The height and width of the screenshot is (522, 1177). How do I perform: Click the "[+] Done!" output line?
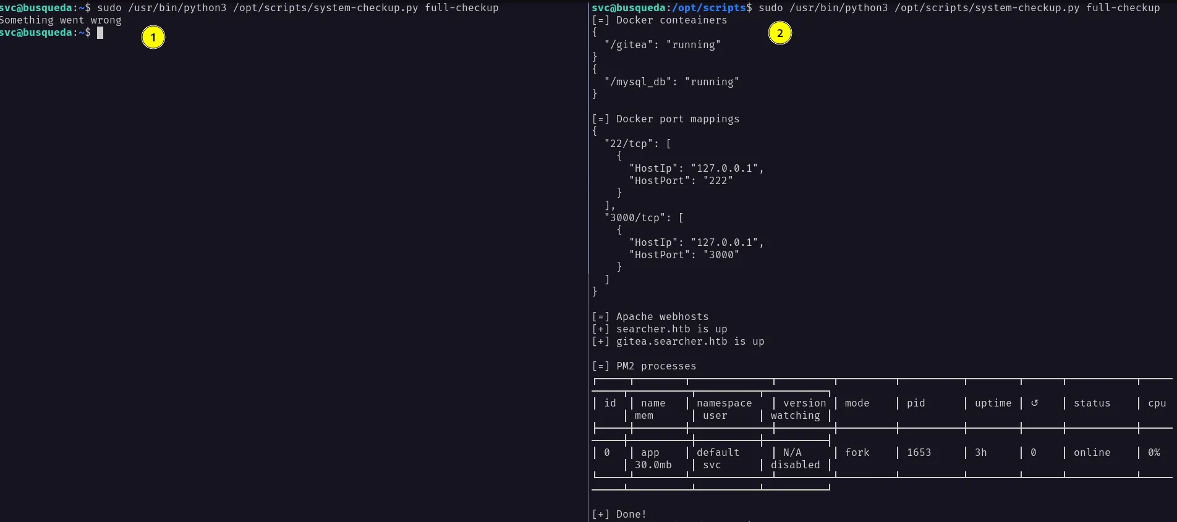[x=619, y=515]
